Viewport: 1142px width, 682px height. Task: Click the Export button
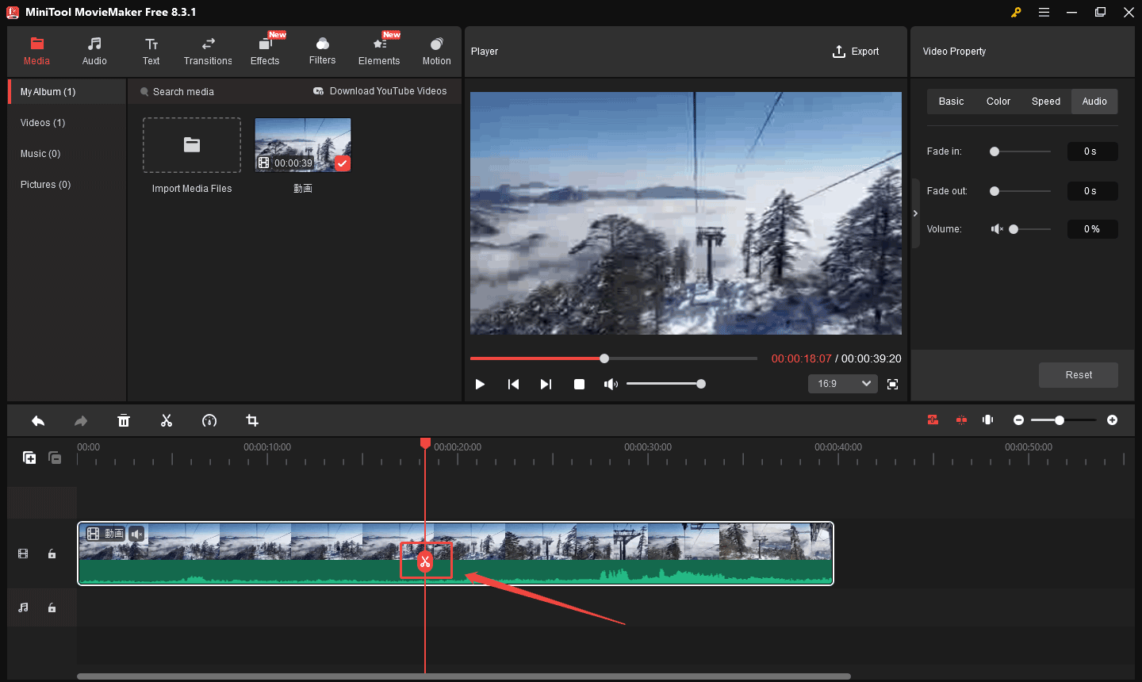(x=856, y=52)
